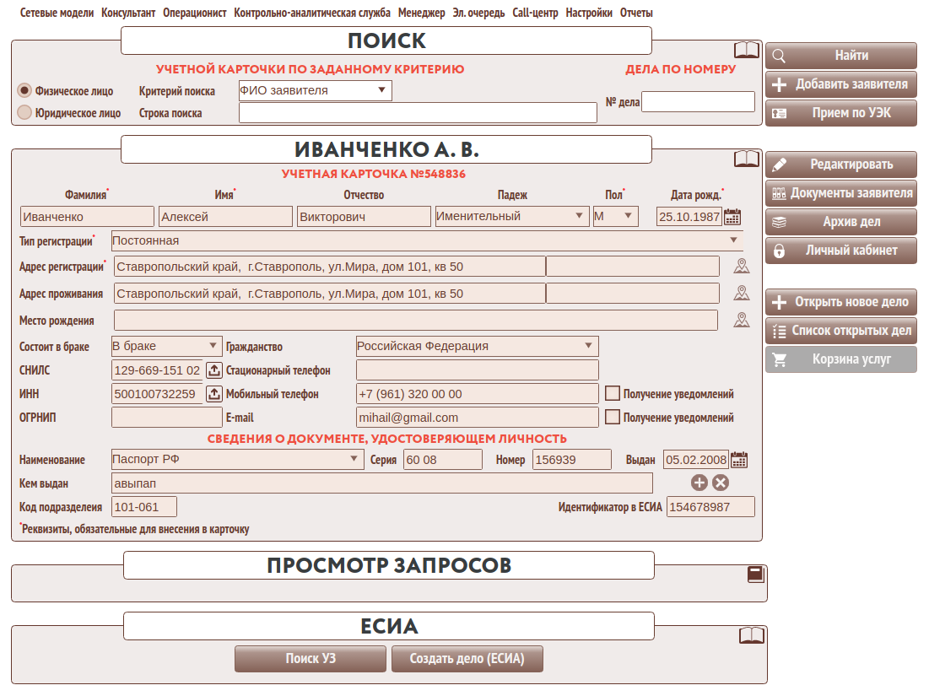Image resolution: width=929 pixels, height=696 pixels.
Task: Open the Состоит в браке dropdown
Action: click(x=166, y=346)
